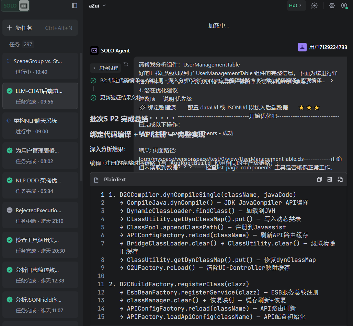Open the SceneGroup vs. St... task
This screenshot has width=353, height=326.
40,66
